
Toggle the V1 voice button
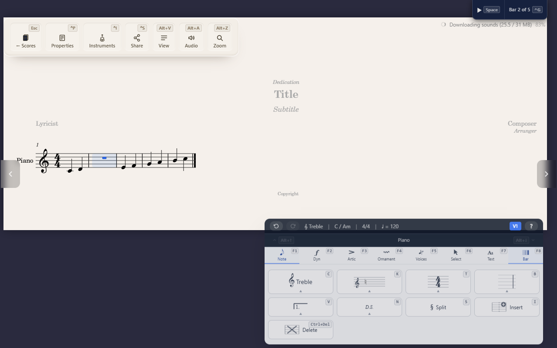pos(515,226)
